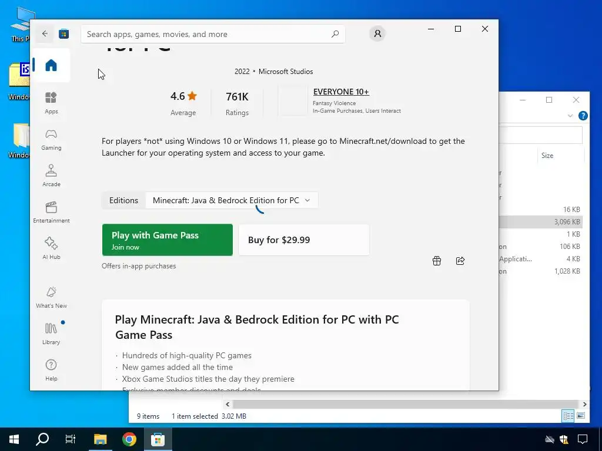Open Task View on the taskbar

pos(71,439)
